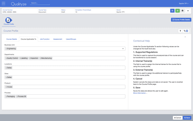The image size is (193, 121).
Task: Click the Qualityze logo
Action: 19,4
